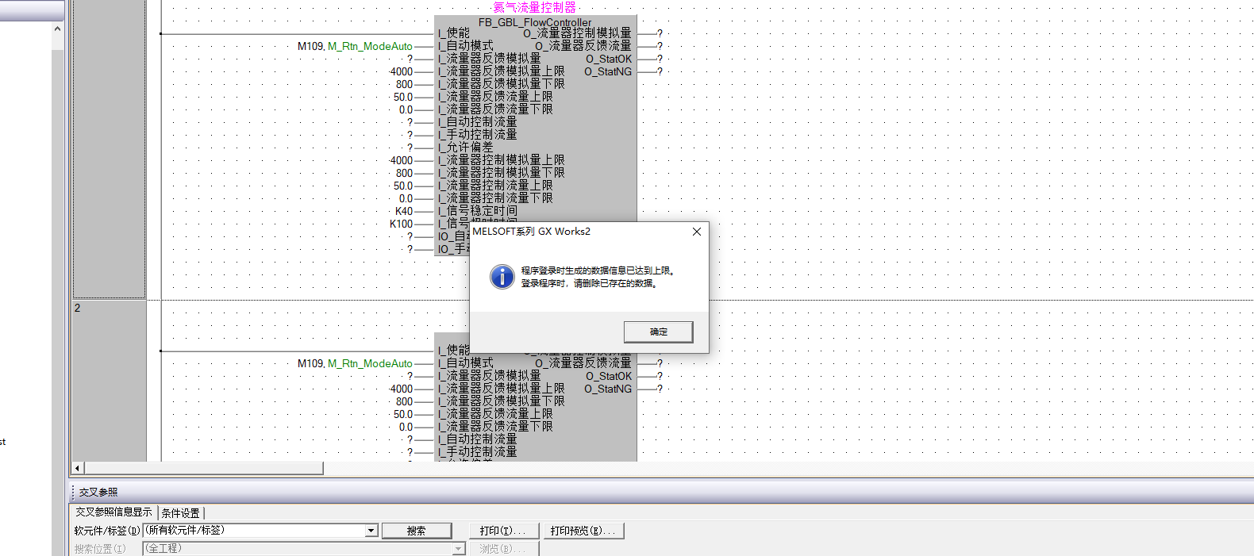Expand the 搜索位置 全工程 dropdown
Screen dimensions: 1254x556
click(x=458, y=549)
